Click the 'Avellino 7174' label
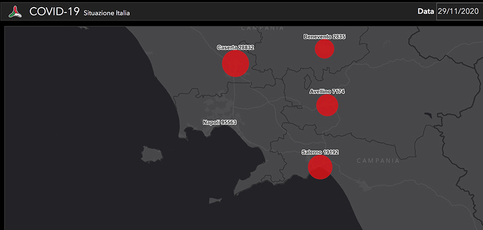 (327, 92)
